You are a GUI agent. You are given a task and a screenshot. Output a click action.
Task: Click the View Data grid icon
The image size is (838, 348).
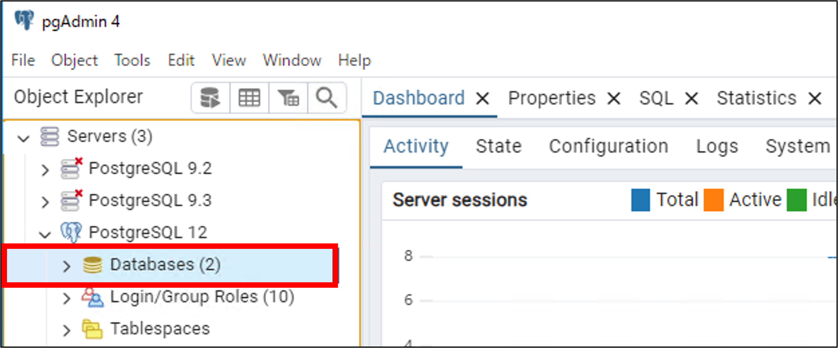[249, 98]
